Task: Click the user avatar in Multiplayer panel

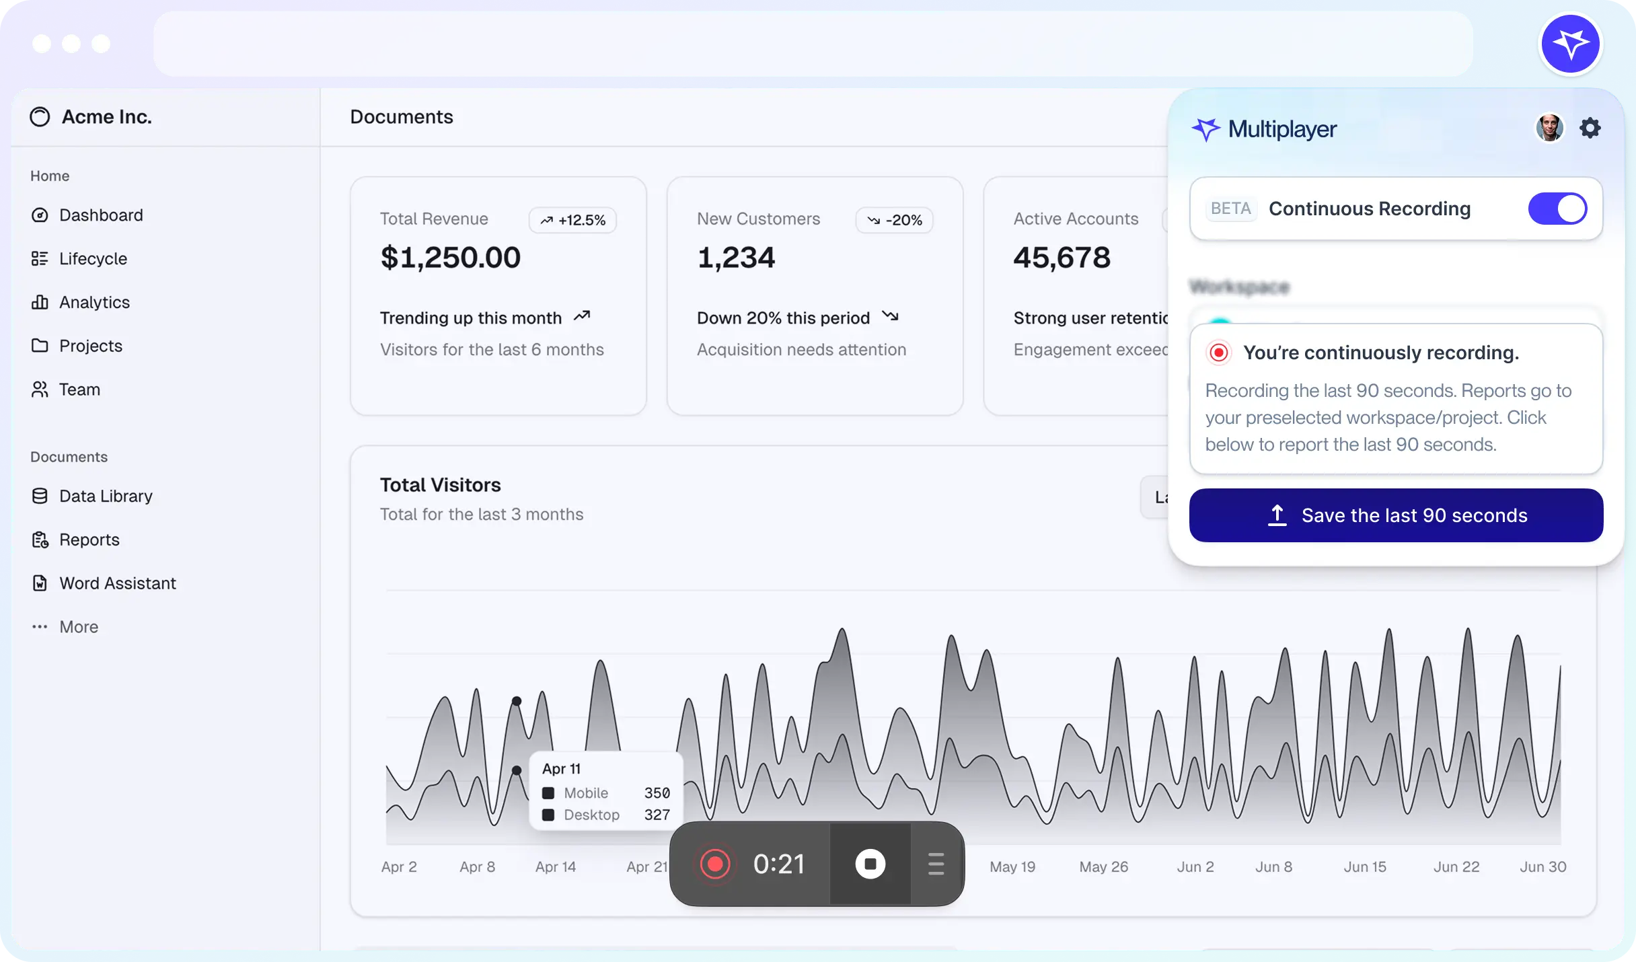Action: [x=1549, y=128]
